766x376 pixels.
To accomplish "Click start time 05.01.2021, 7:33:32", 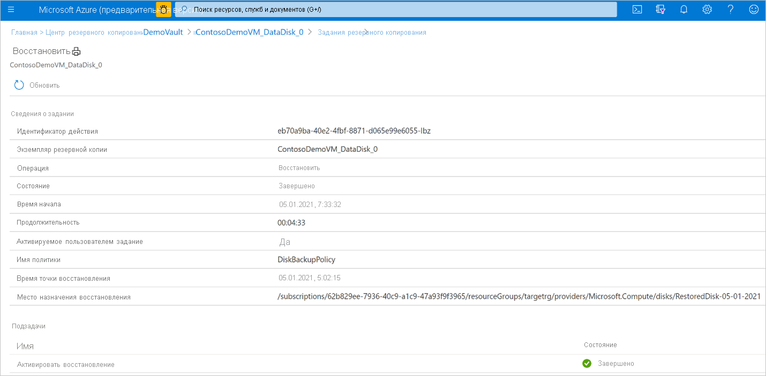I will 310,204.
